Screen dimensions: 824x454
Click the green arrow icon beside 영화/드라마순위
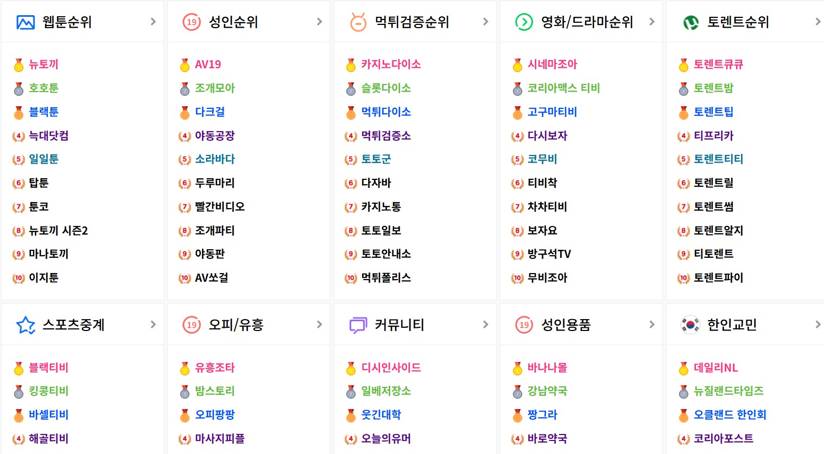click(x=524, y=22)
